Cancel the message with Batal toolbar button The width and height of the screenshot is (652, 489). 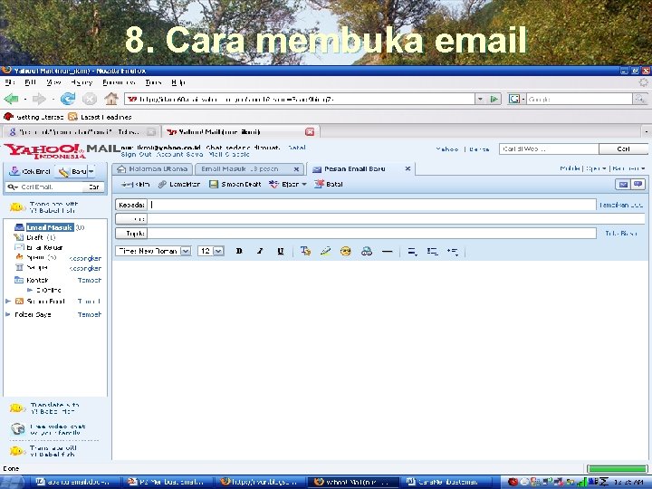(329, 184)
